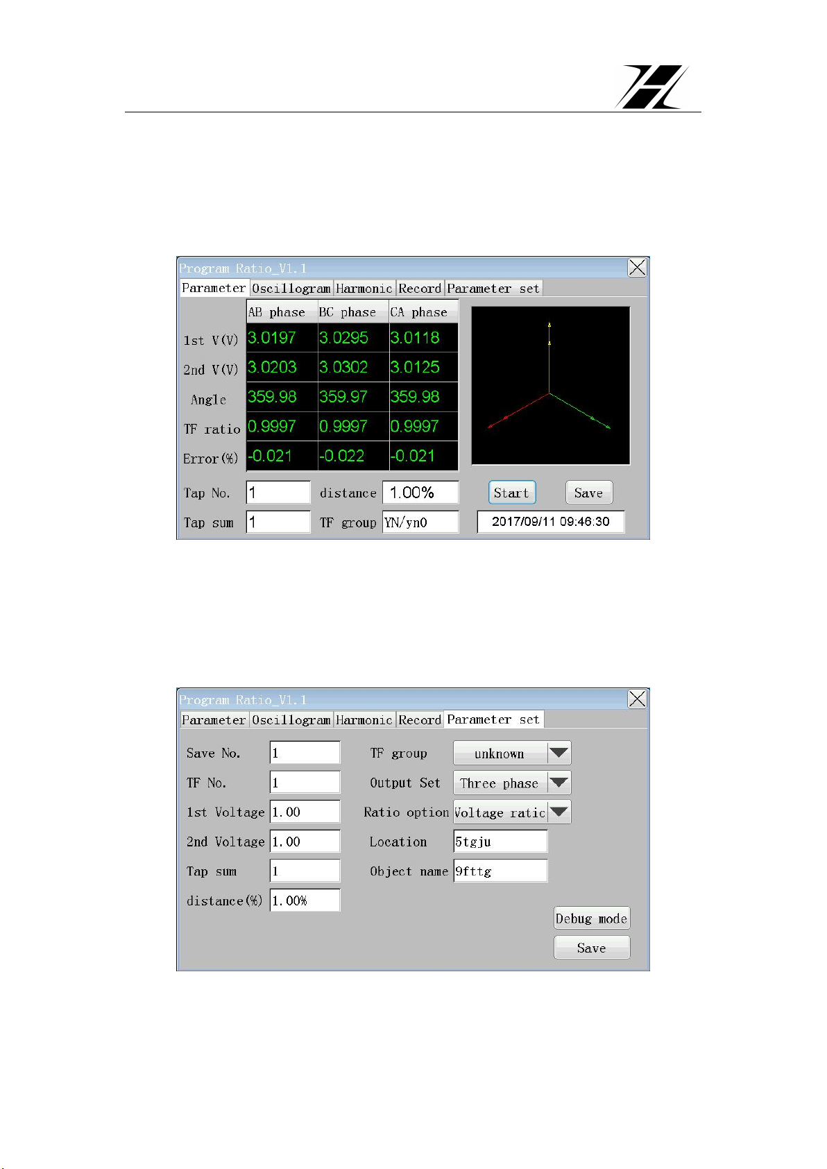Click Save beside the Start button
Image resolution: width=827 pixels, height=1169 pixels.
[589, 493]
